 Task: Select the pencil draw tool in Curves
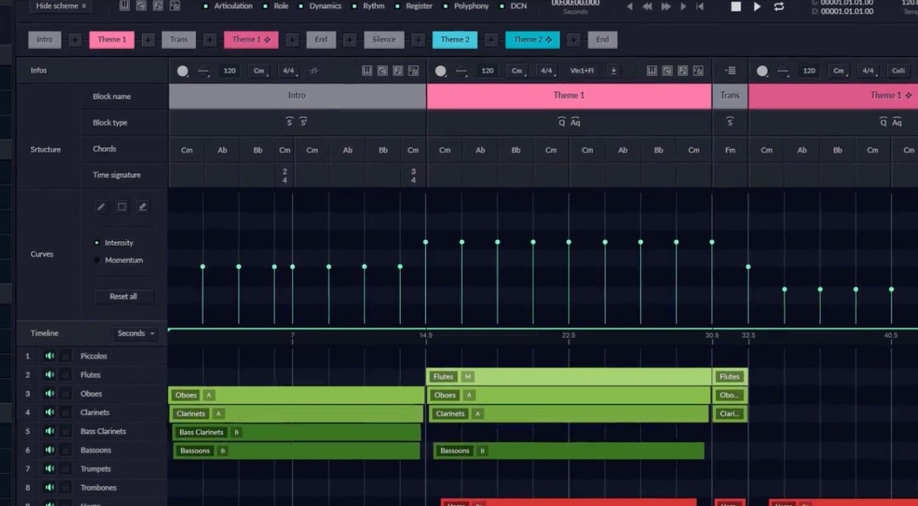coord(101,207)
